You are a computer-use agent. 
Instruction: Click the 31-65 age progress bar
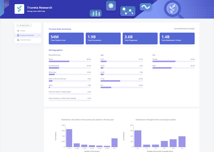tap(122, 81)
